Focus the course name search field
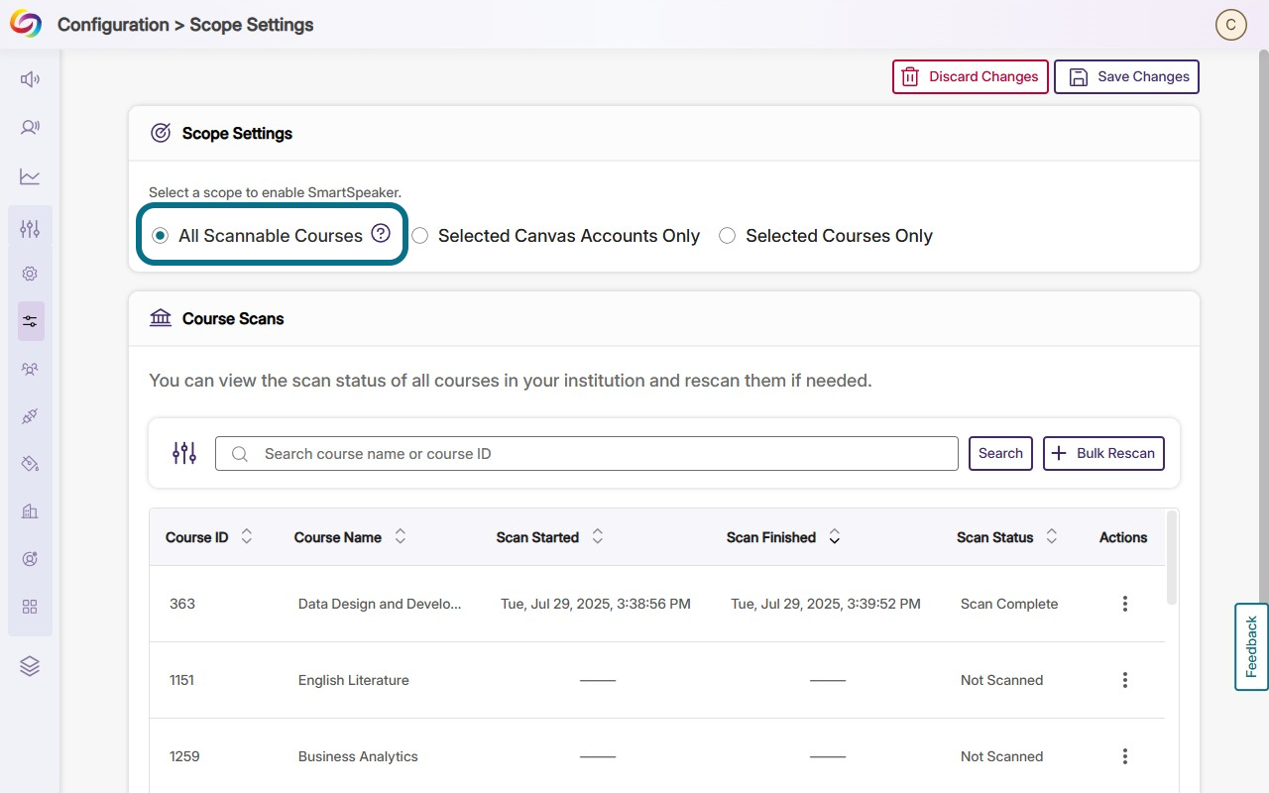The height and width of the screenshot is (793, 1269). 587,453
